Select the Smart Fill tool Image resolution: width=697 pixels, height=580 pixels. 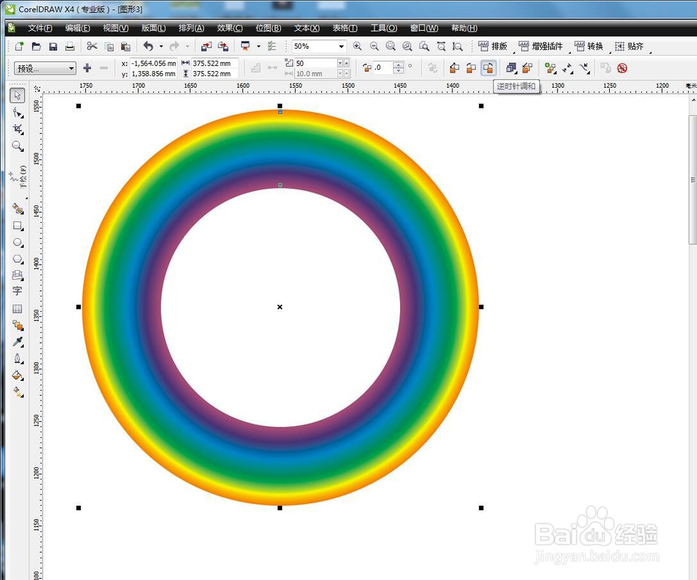[x=17, y=209]
